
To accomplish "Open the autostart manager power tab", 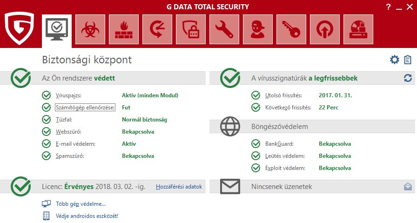I will pyautogui.click(x=325, y=29).
